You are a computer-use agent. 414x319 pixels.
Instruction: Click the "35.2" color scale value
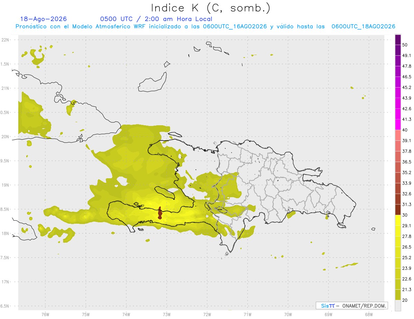pyautogui.click(x=407, y=172)
